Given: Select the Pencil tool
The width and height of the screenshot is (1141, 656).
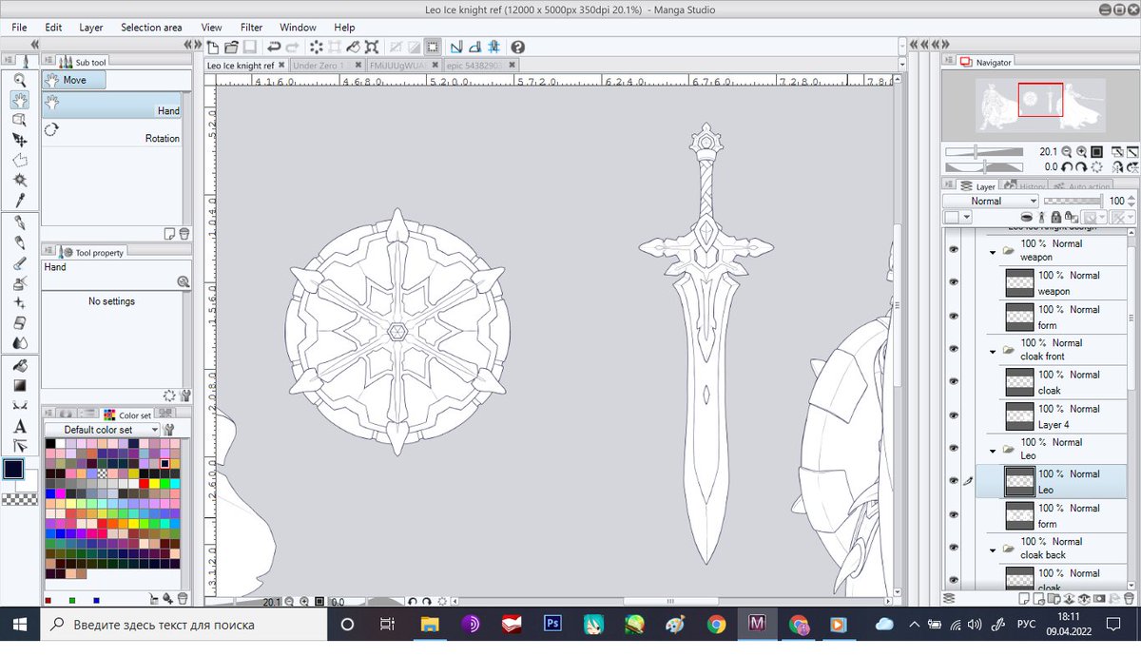Looking at the screenshot, I should click(x=20, y=242).
